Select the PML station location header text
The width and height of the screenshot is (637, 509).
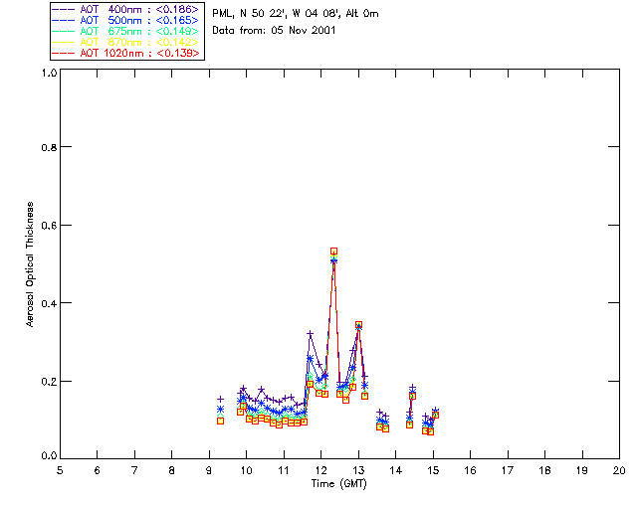[x=296, y=13]
